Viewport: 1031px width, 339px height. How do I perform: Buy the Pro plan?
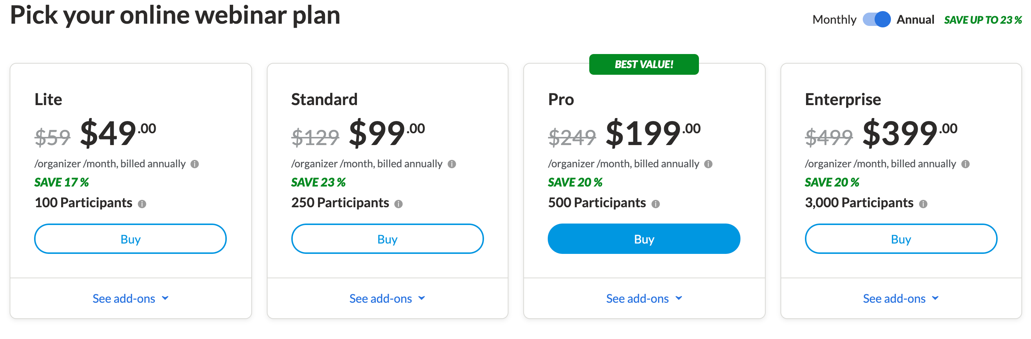(644, 239)
